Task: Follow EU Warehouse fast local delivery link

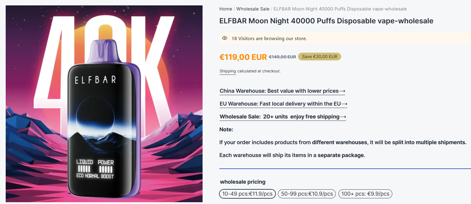Action: click(x=280, y=104)
